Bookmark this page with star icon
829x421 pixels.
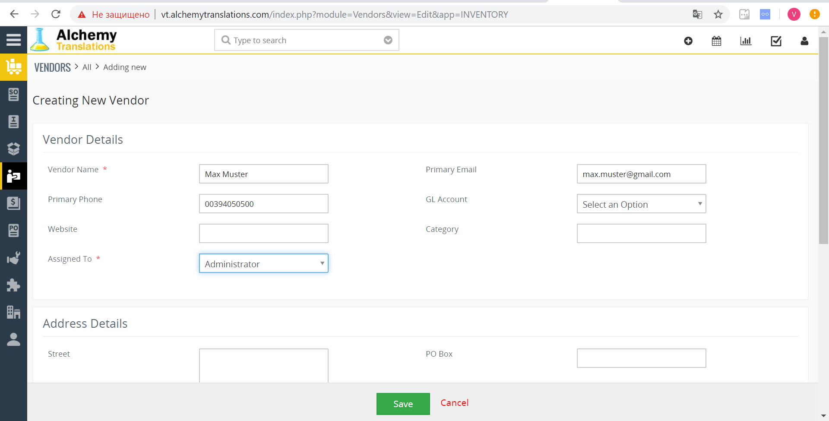718,15
